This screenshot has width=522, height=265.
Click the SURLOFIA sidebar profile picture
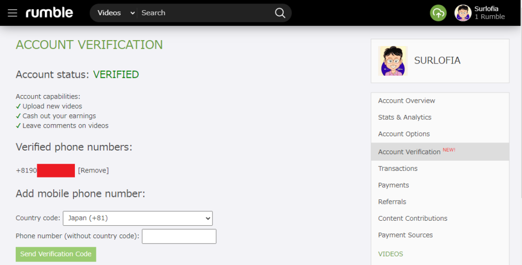(x=393, y=61)
